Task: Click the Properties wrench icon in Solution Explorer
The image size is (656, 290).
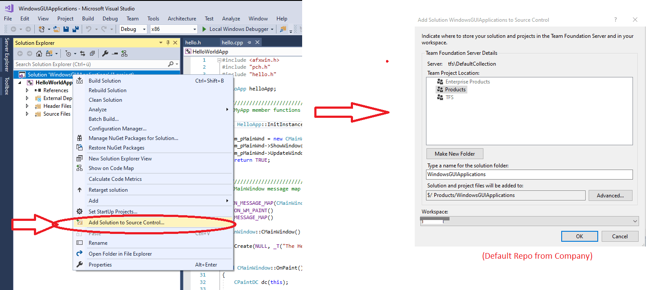Action: click(105, 53)
